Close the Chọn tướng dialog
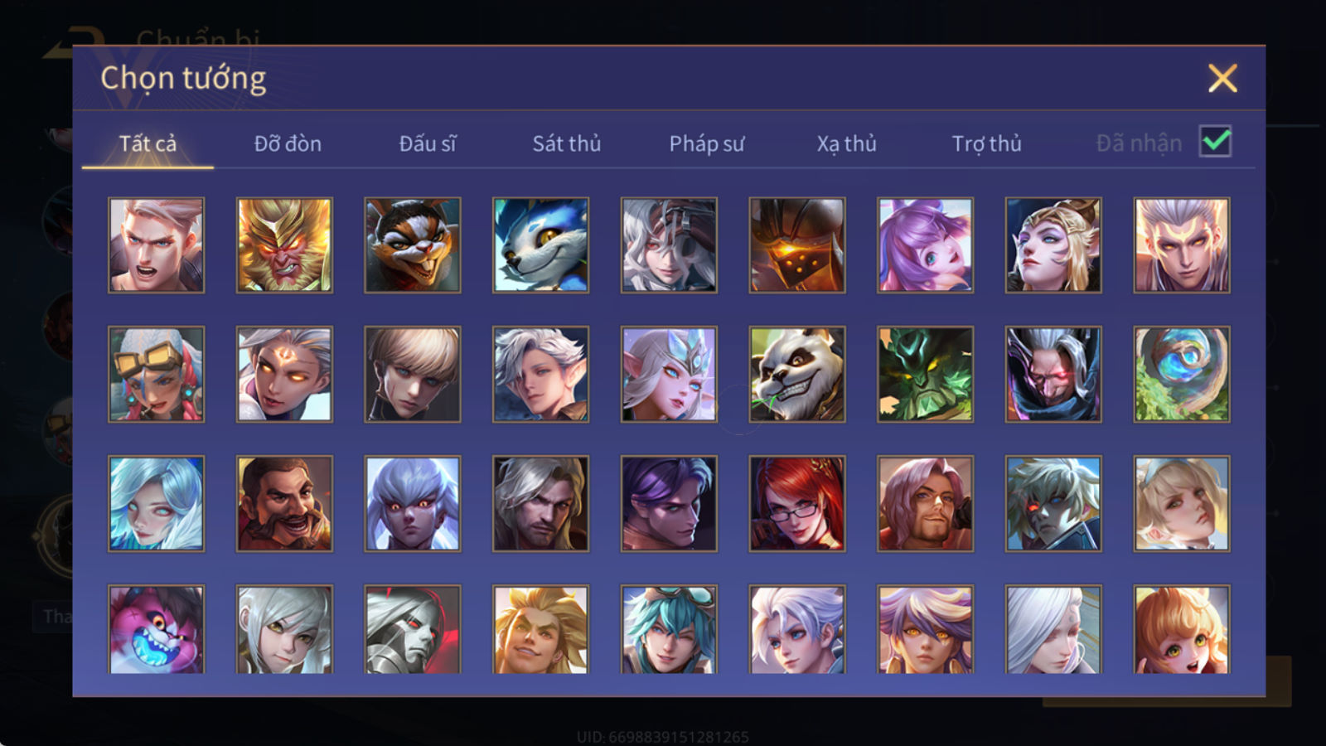The width and height of the screenshot is (1326, 746). point(1222,78)
